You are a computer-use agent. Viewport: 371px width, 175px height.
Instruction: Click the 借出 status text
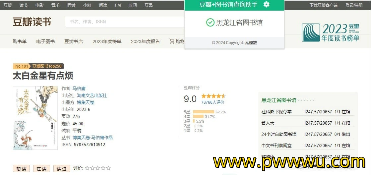click(x=346, y=134)
